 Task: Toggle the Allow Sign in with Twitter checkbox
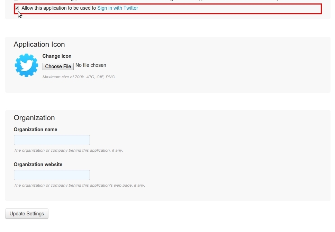(x=17, y=8)
